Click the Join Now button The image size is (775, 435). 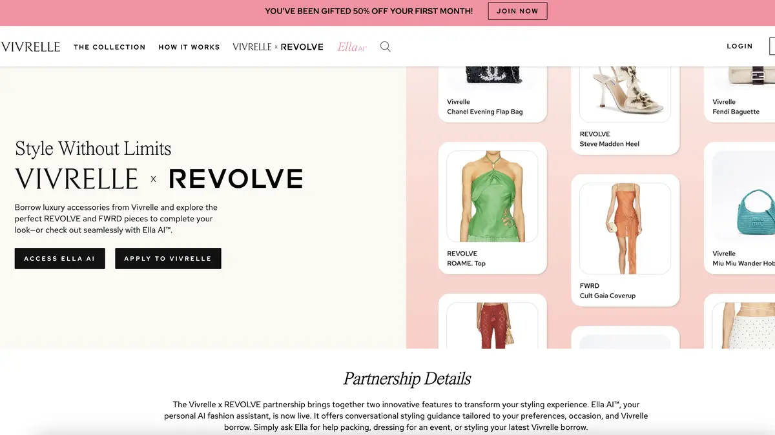pyautogui.click(x=517, y=11)
